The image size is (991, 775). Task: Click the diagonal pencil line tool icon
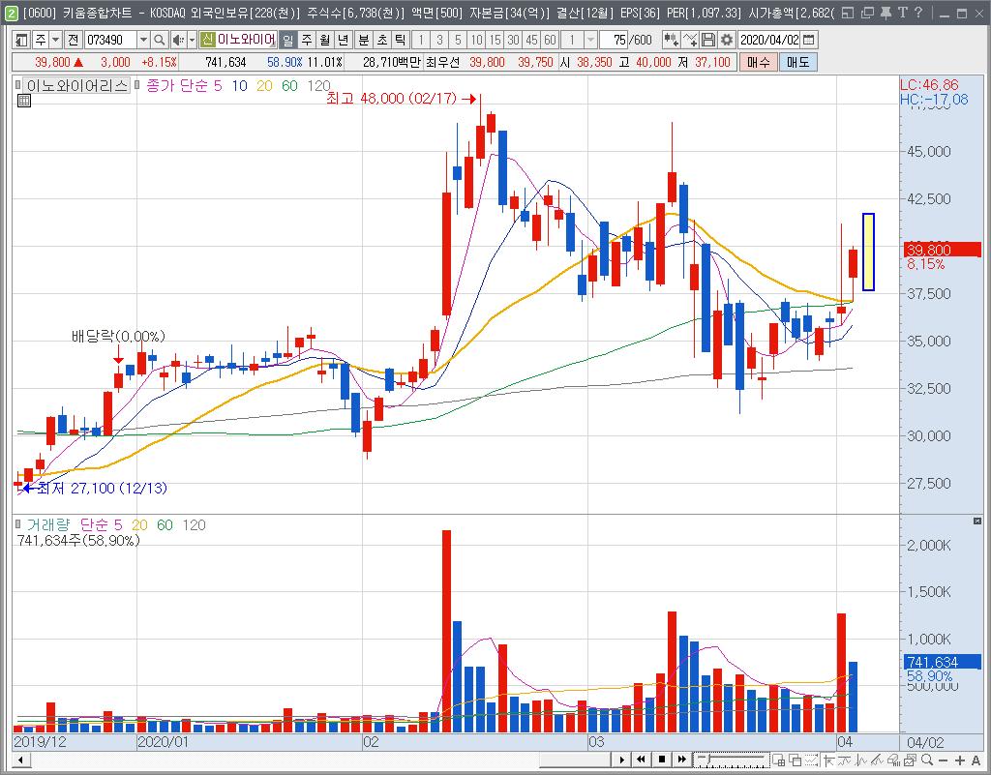point(877,760)
